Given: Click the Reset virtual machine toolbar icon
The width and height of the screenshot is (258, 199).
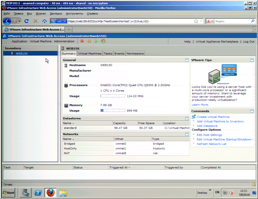Looking at the screenshot, I should coord(103,41).
